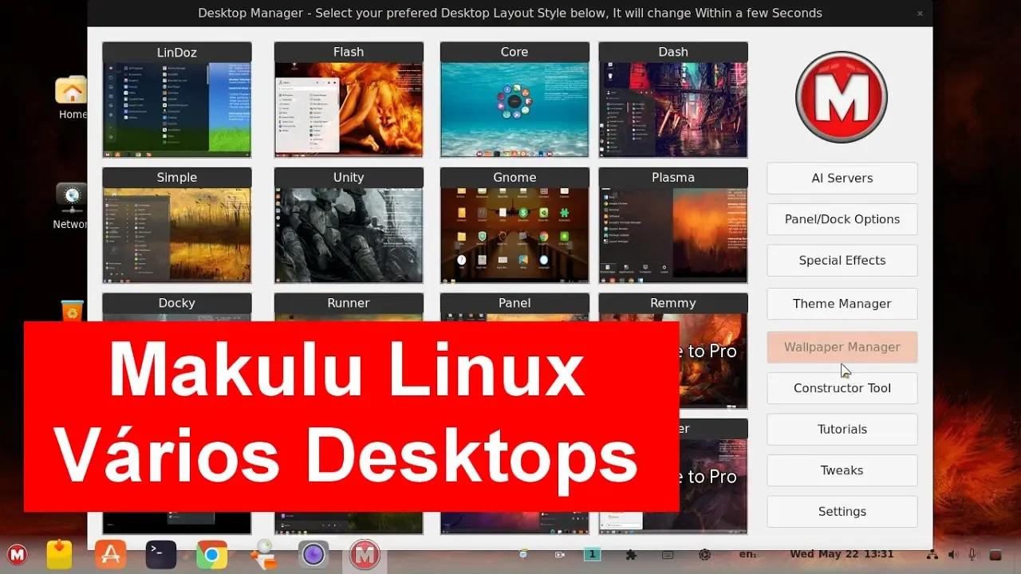Open the Trash desktop icon
This screenshot has height=574, width=1021.
[72, 312]
